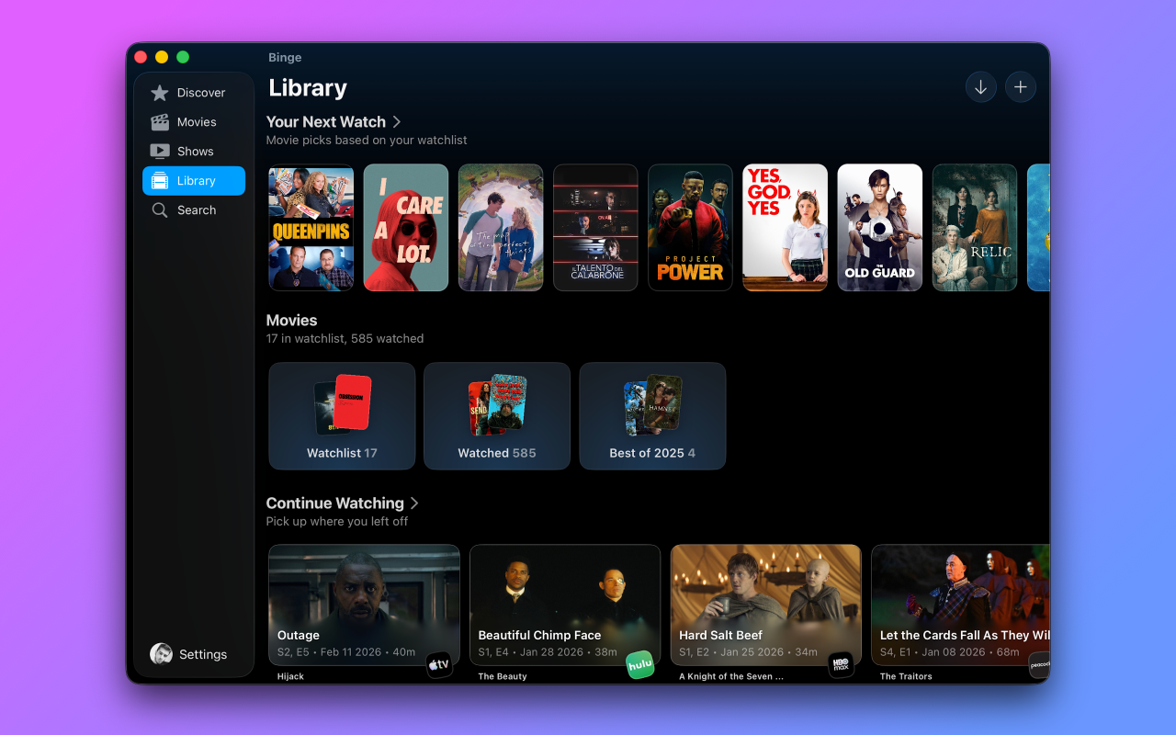The width and height of the screenshot is (1176, 735).
Task: Open the Project Power poster
Action: pos(690,228)
